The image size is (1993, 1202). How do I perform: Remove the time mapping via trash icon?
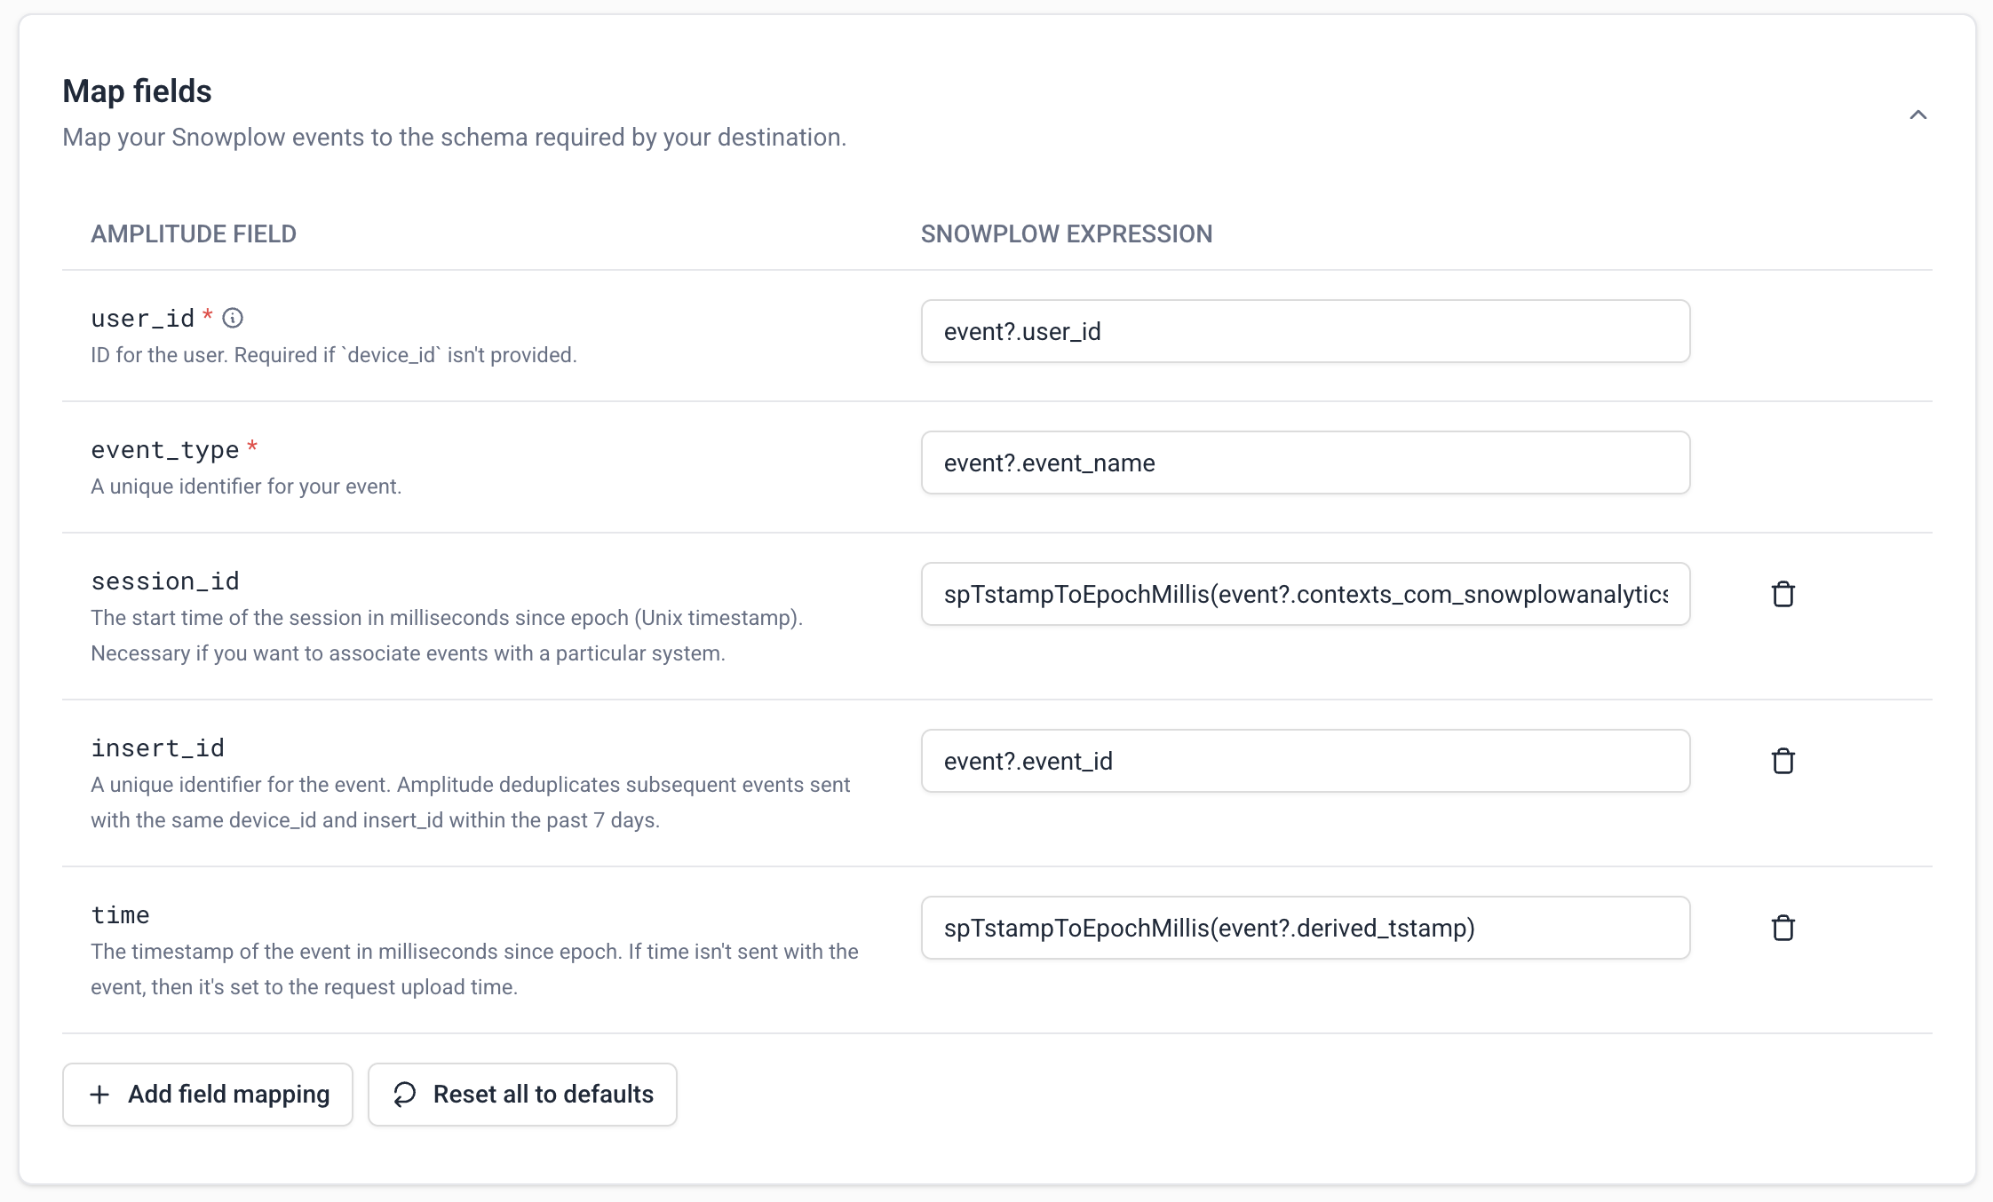tap(1783, 928)
